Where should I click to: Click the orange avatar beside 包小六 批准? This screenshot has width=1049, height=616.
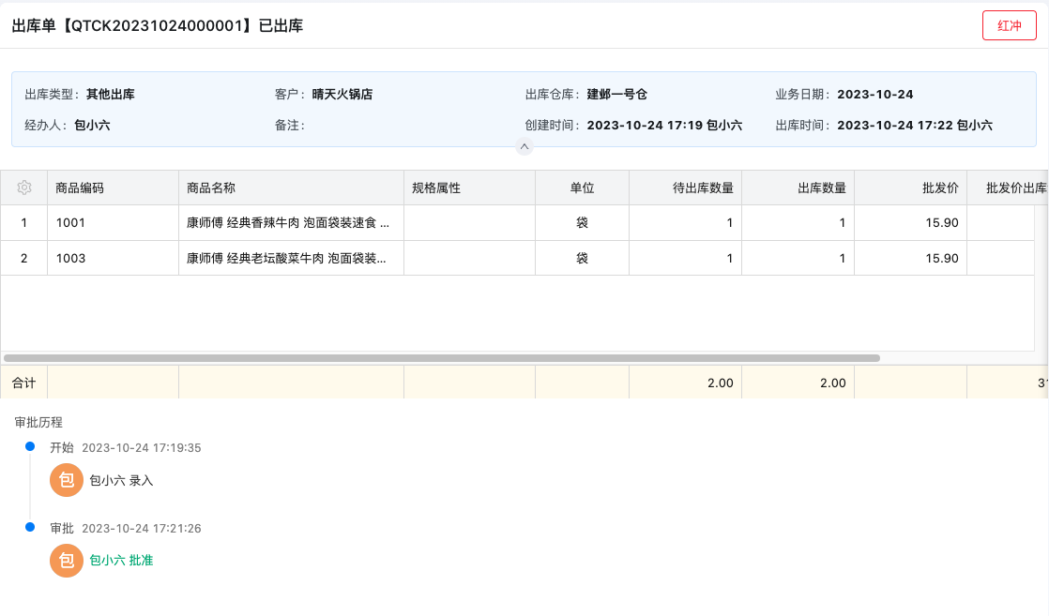[x=67, y=561]
